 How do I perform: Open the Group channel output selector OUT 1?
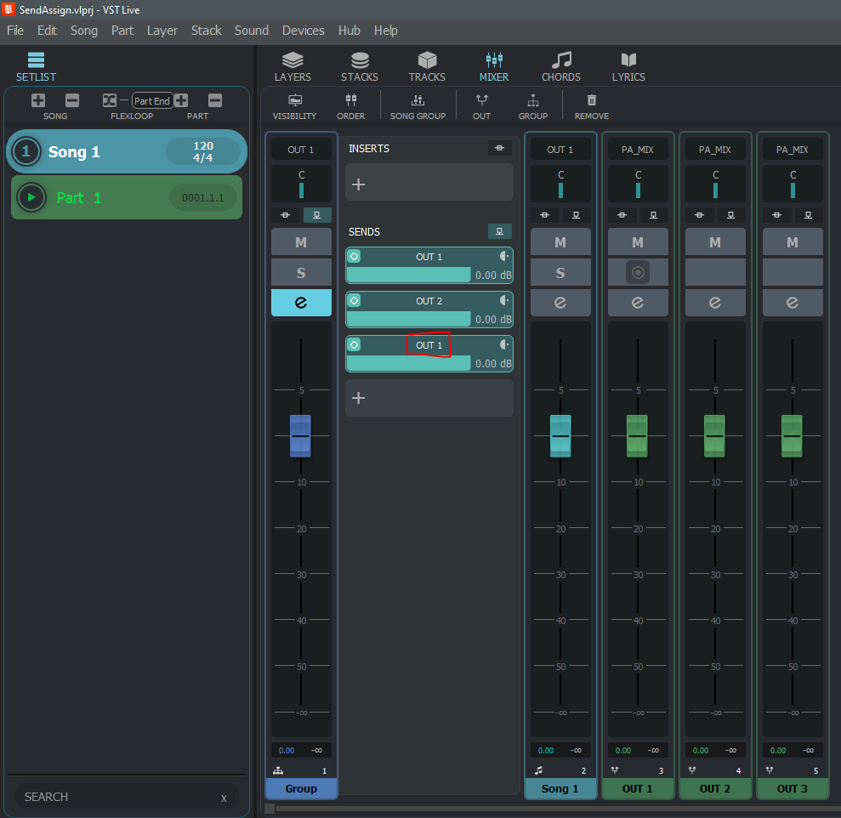pyautogui.click(x=301, y=150)
